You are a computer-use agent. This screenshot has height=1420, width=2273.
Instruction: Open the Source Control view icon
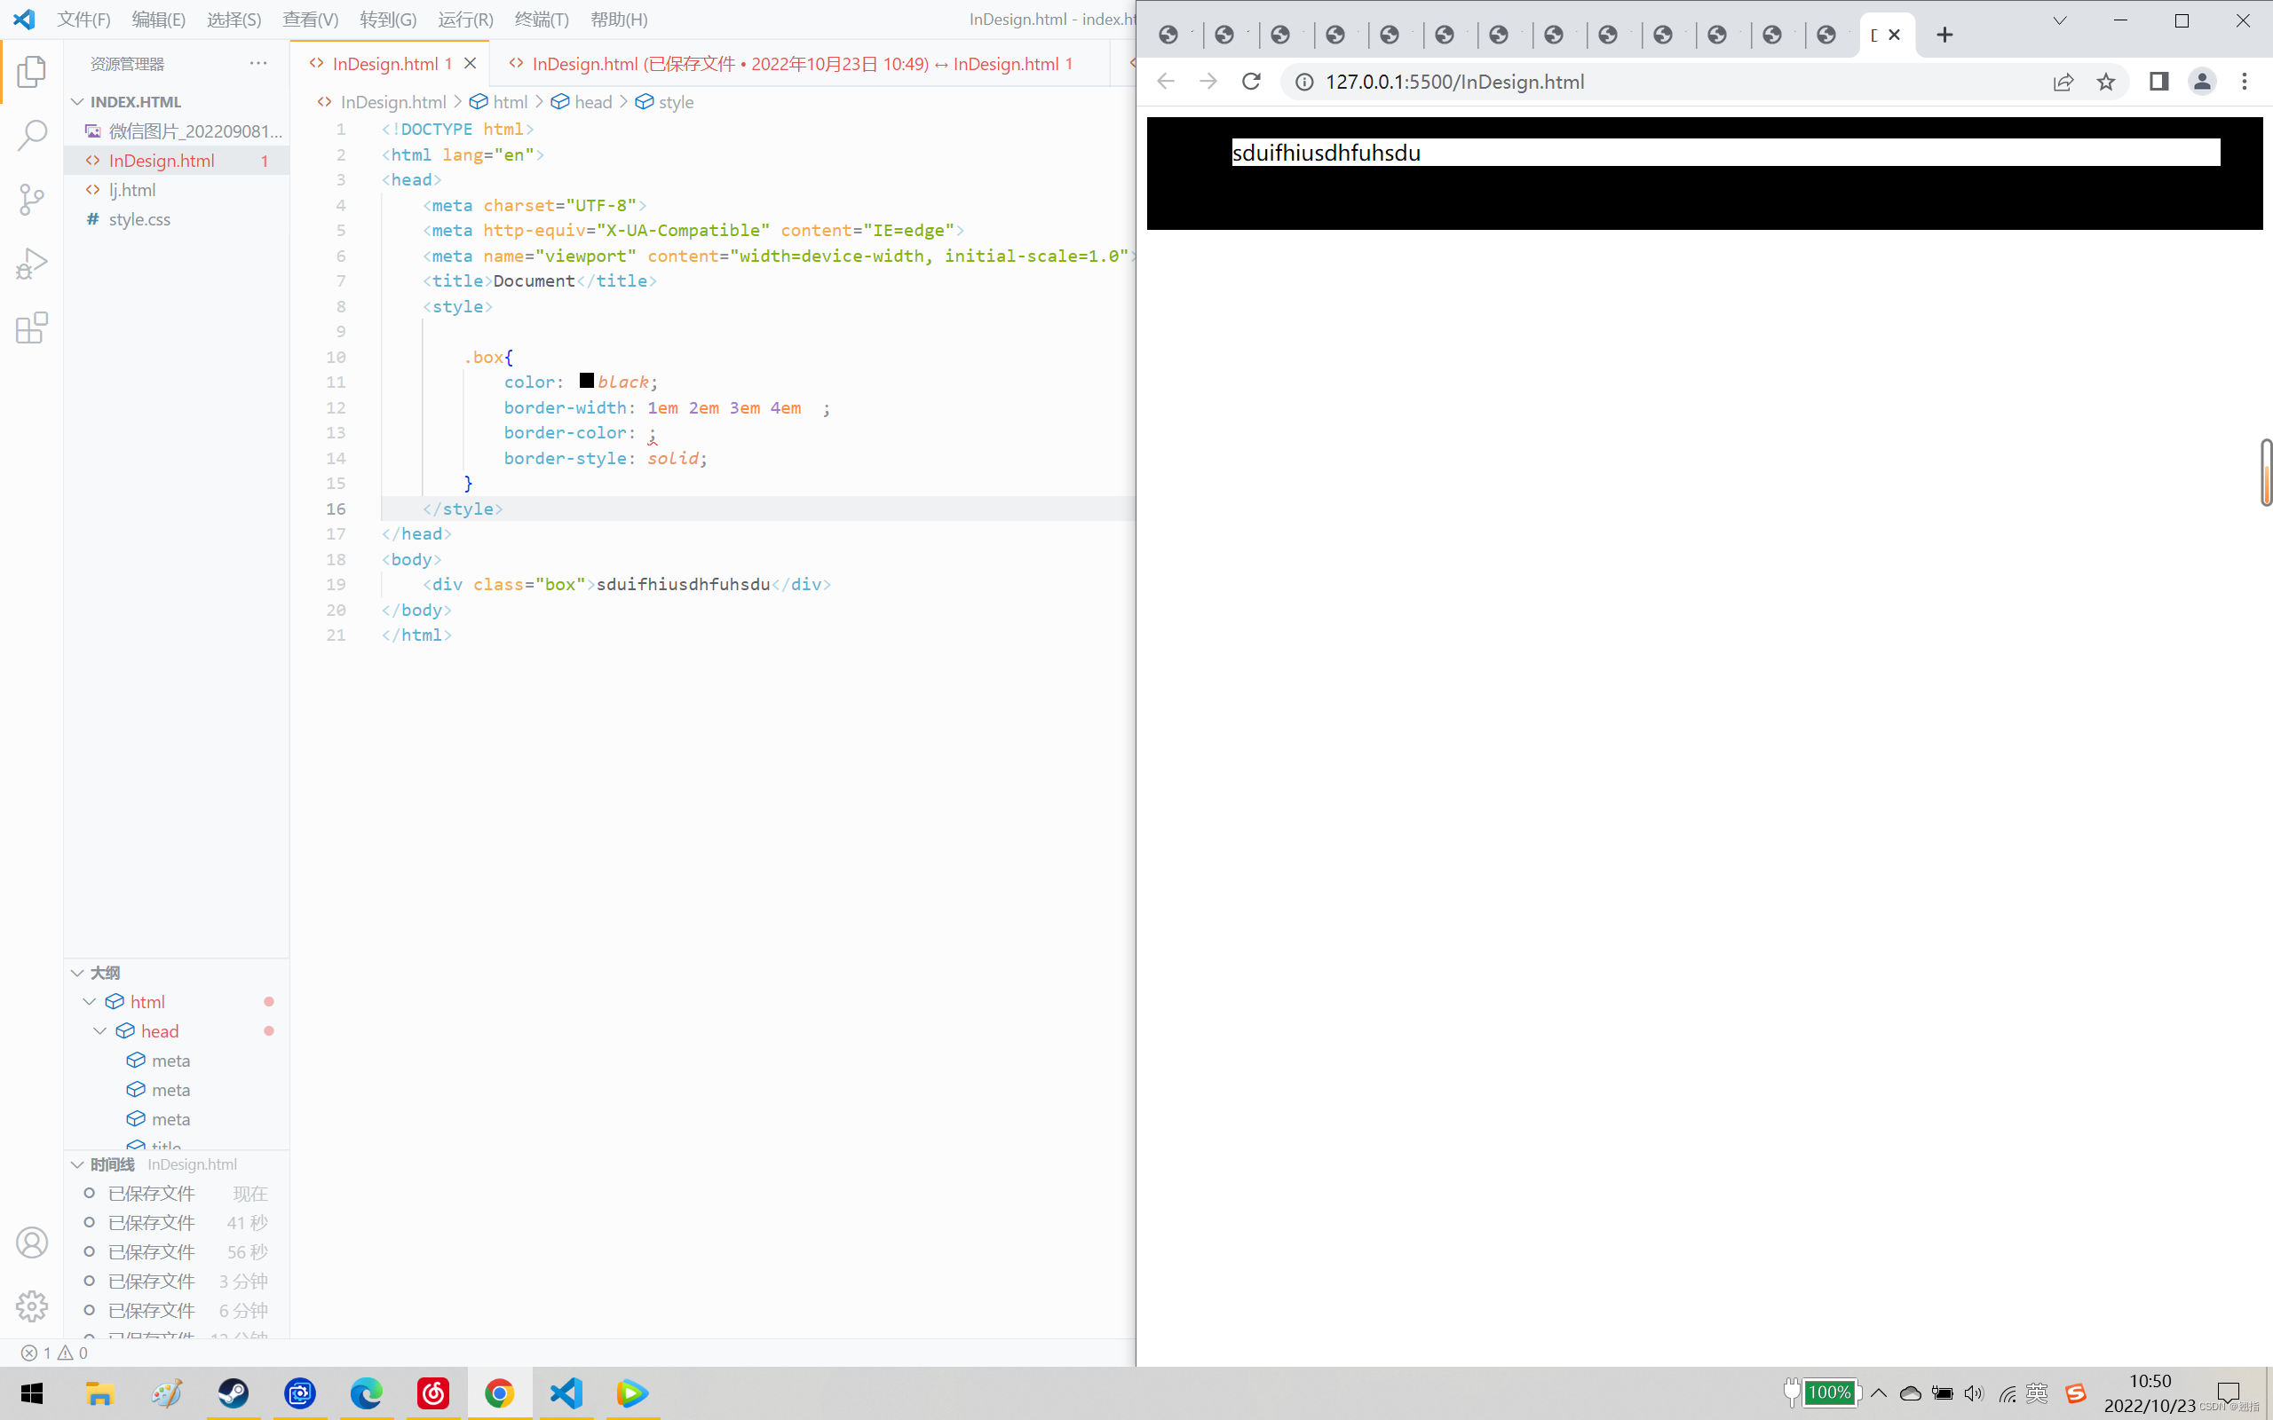(x=32, y=199)
